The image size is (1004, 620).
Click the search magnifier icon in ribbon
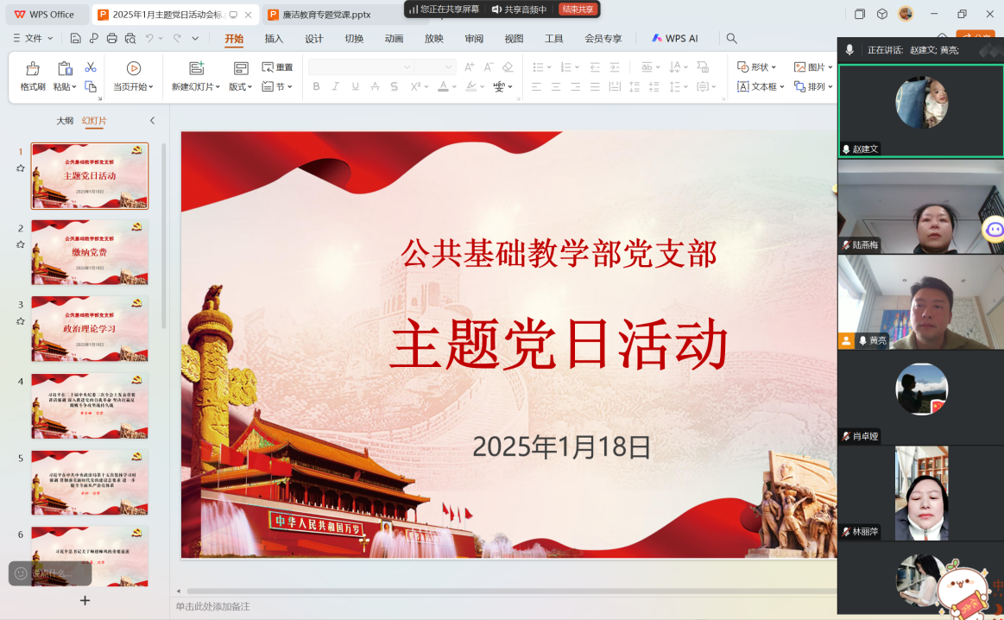[732, 39]
